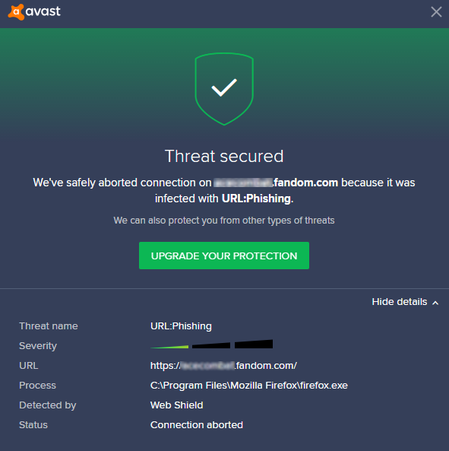Click the green low severity bar
The height and width of the screenshot is (451, 449).
tap(169, 347)
